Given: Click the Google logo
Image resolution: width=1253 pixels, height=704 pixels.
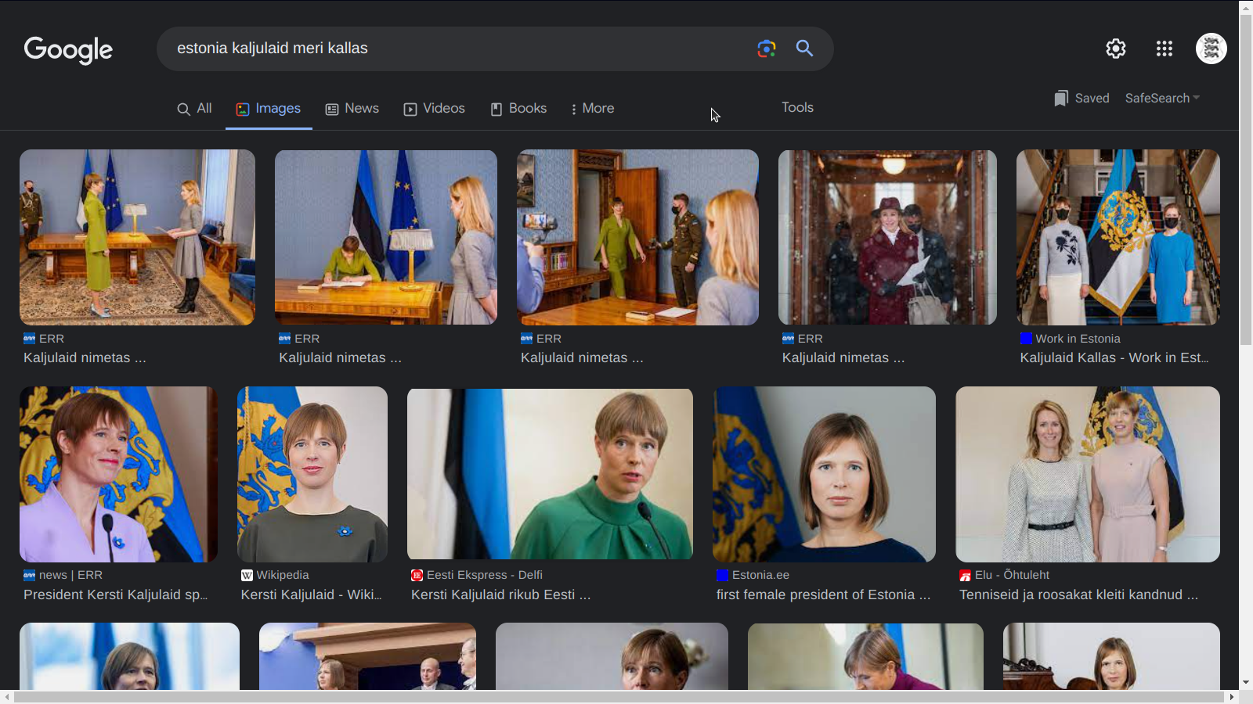Looking at the screenshot, I should (x=68, y=49).
